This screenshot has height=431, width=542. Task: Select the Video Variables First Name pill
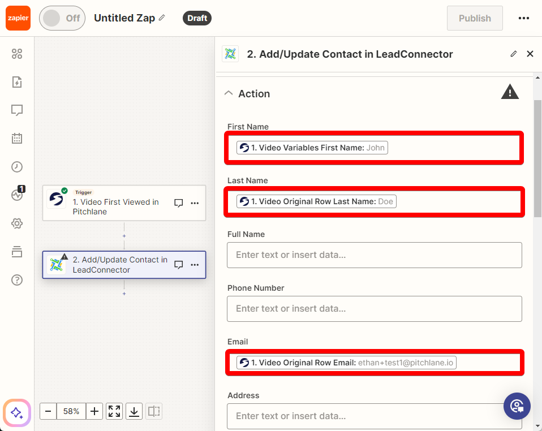pos(312,148)
